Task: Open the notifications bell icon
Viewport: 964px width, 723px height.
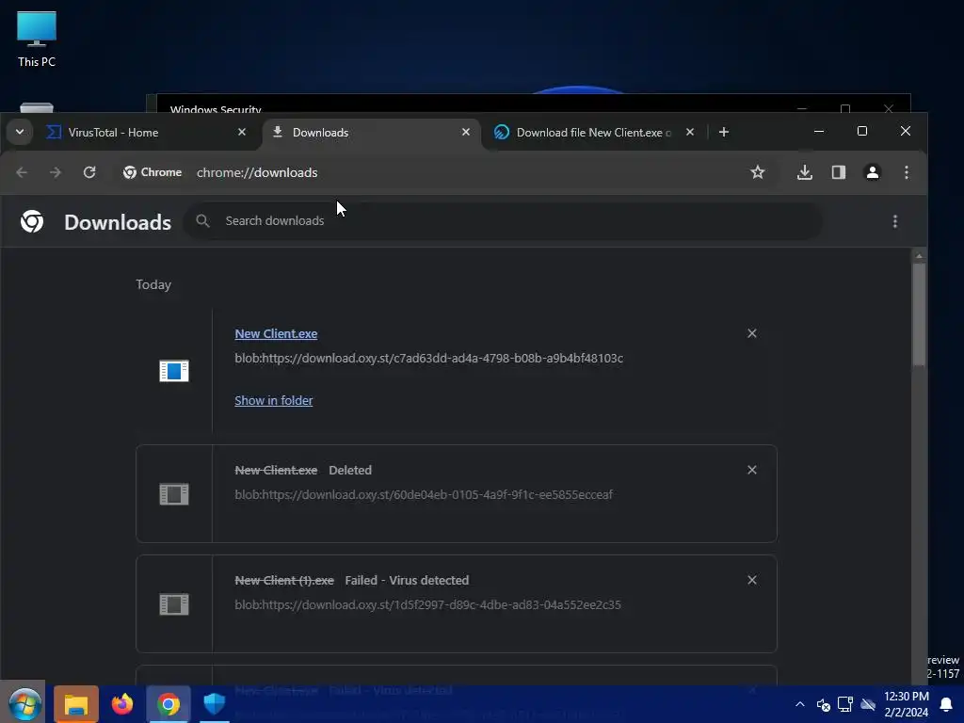Action: pyautogui.click(x=946, y=704)
